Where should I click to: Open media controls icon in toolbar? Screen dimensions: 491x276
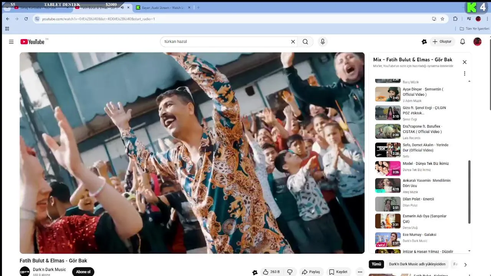point(469,19)
